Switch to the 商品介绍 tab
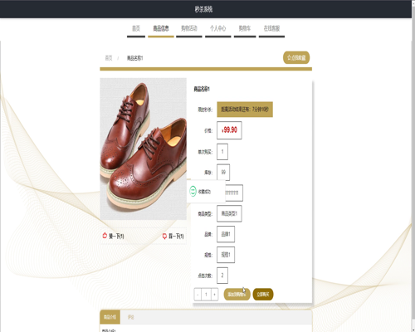This screenshot has height=332, width=415. point(110,317)
